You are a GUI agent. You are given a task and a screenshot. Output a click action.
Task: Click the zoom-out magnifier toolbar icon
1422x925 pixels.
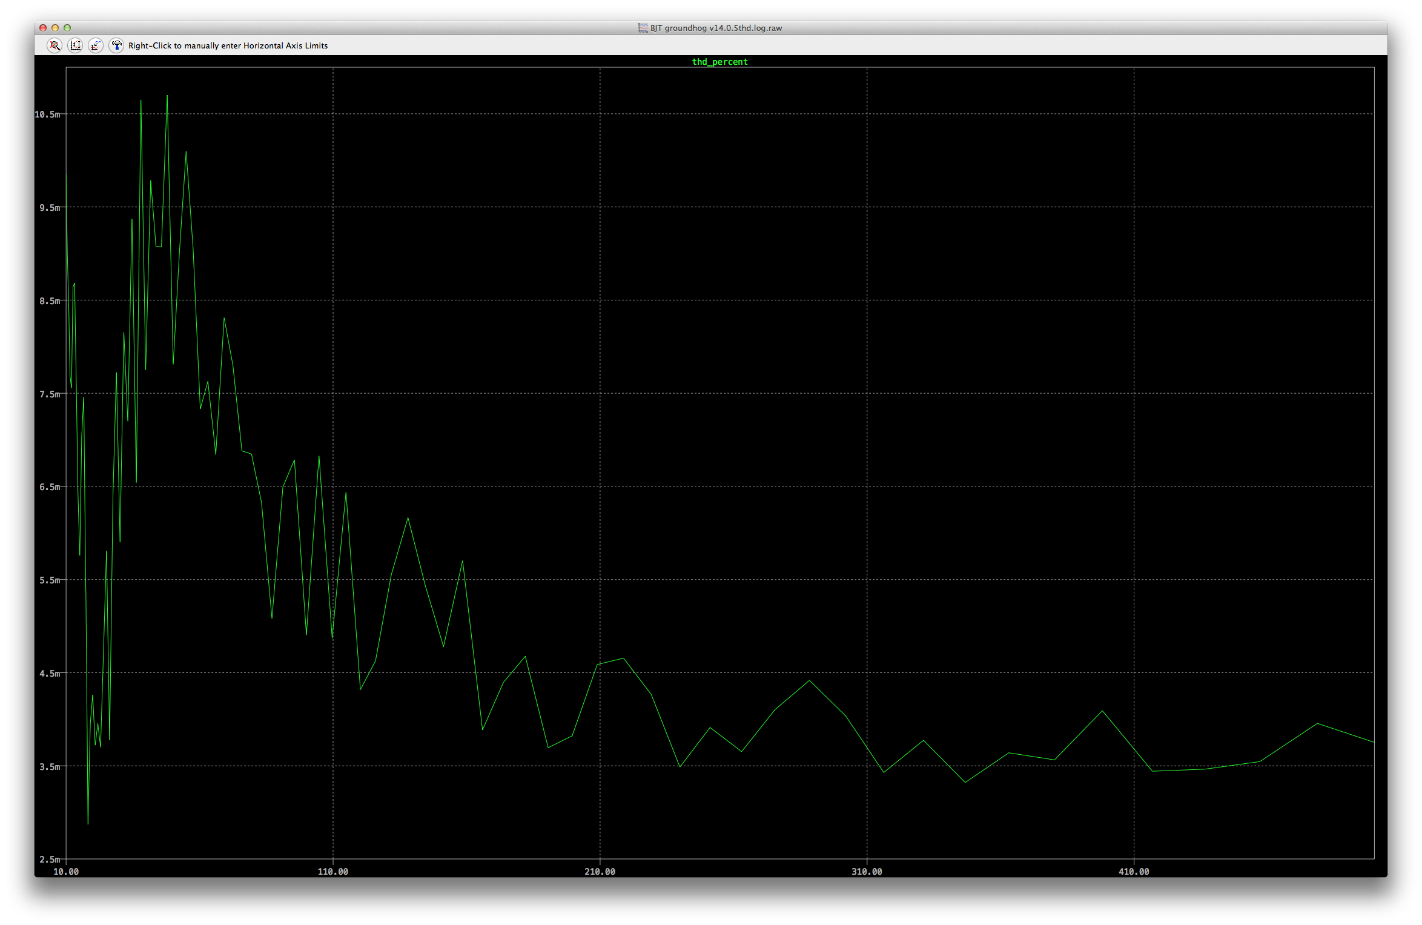click(55, 45)
